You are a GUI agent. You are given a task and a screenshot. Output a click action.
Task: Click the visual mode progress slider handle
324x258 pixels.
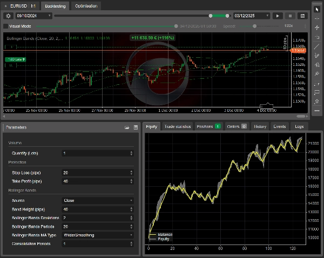[x=176, y=26]
